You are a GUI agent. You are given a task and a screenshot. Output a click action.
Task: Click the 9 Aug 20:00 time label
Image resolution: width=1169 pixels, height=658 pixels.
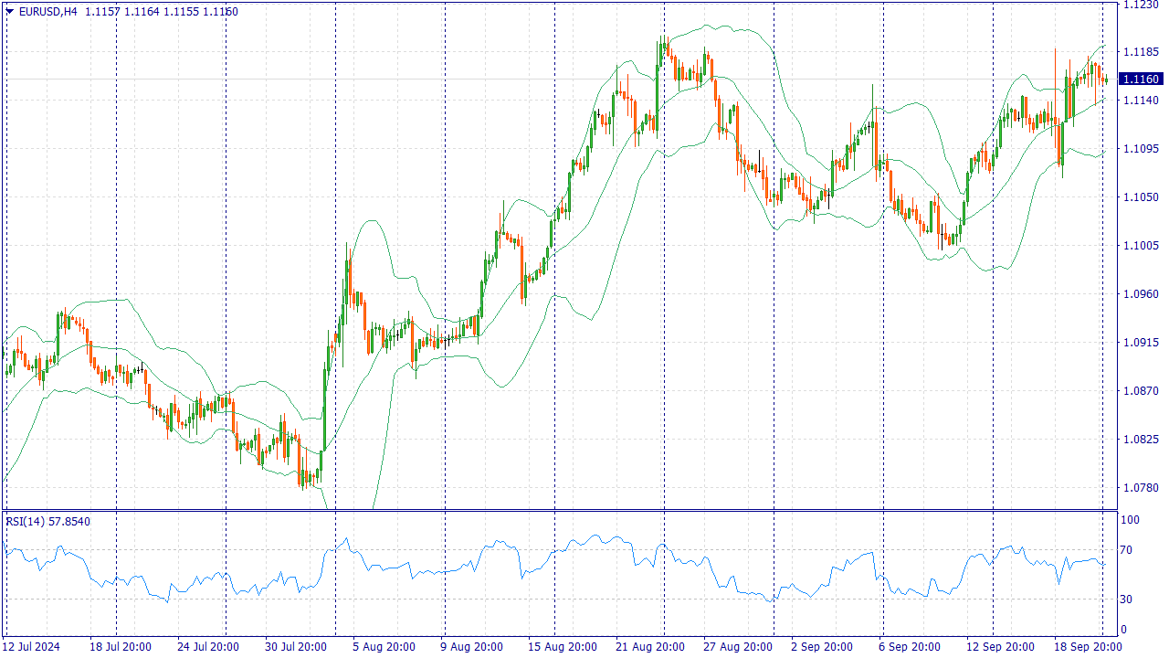[472, 647]
